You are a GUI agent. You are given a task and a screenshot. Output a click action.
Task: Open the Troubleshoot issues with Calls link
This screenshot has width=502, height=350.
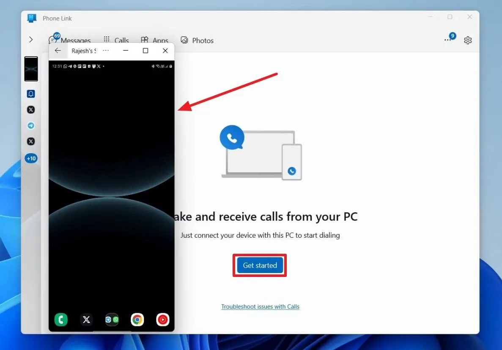click(260, 307)
